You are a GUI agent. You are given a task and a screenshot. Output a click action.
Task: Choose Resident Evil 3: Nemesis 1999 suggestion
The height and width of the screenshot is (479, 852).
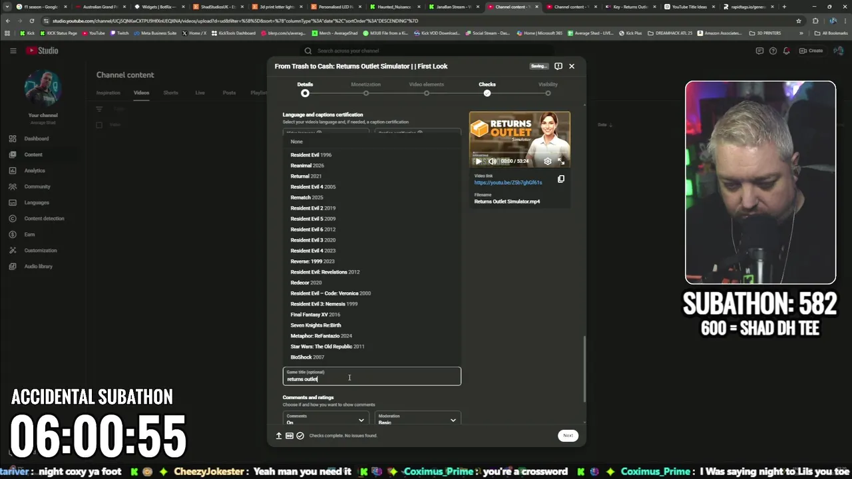tap(371, 304)
